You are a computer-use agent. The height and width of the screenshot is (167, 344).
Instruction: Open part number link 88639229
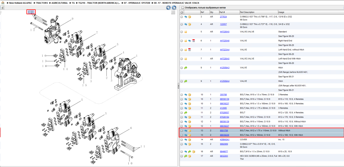224,135
